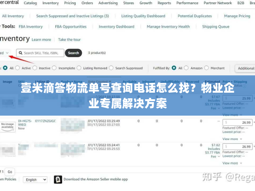This screenshot has height=191, width=255.
Task: Open Manage Pricing link
Action: pyautogui.click(x=237, y=16)
